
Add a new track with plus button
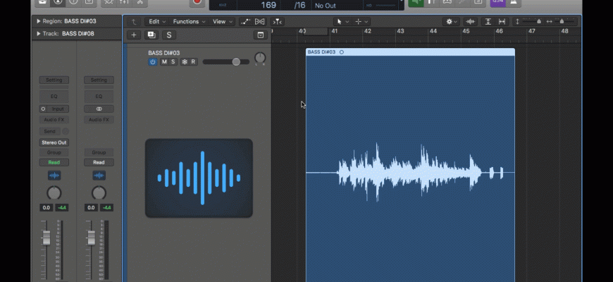click(x=135, y=35)
